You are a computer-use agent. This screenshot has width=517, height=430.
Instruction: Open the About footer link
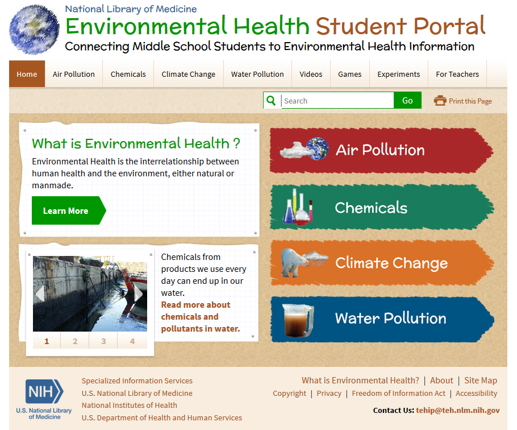tap(441, 380)
